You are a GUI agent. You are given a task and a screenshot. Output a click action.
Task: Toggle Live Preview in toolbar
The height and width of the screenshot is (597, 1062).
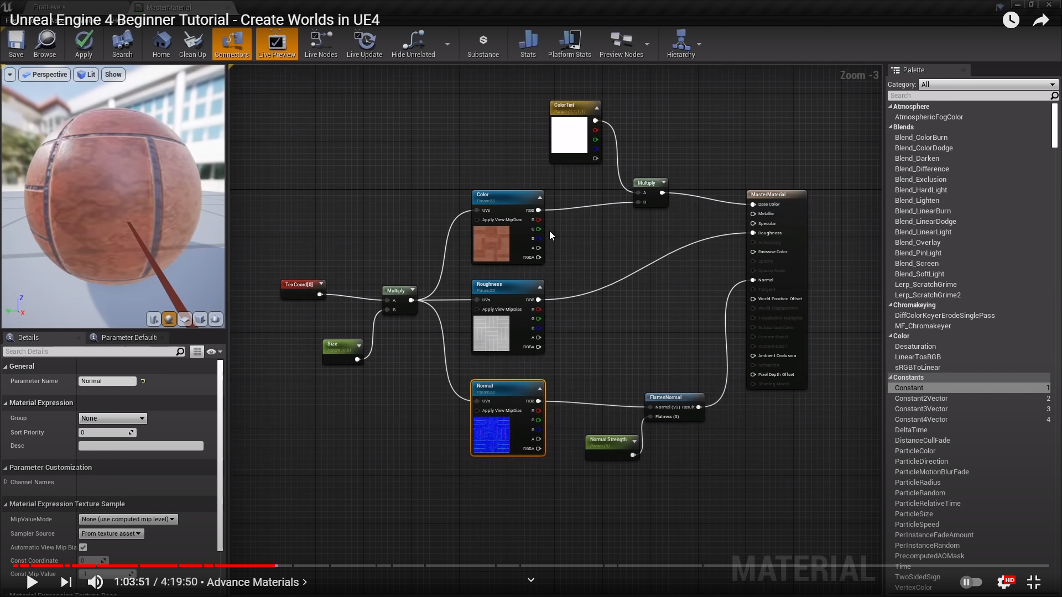(x=277, y=43)
